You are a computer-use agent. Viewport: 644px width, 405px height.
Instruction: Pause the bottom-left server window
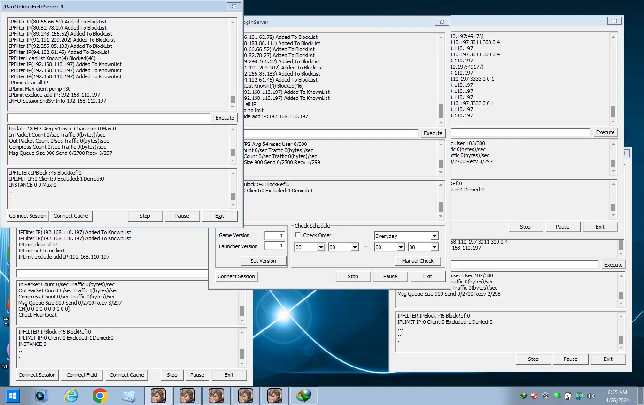[197, 375]
